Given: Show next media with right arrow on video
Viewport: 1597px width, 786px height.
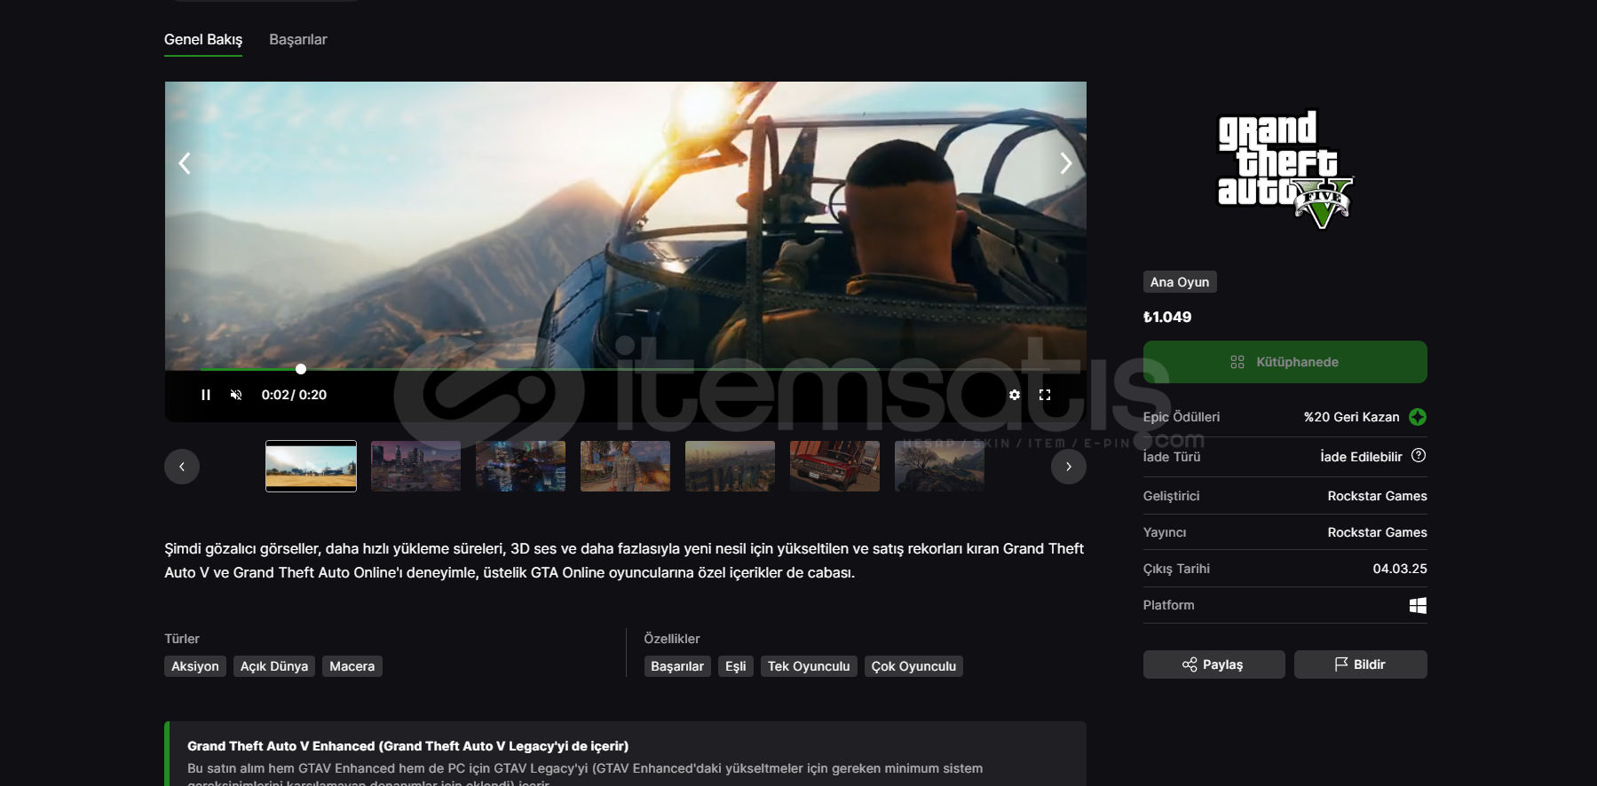Looking at the screenshot, I should tap(1066, 163).
